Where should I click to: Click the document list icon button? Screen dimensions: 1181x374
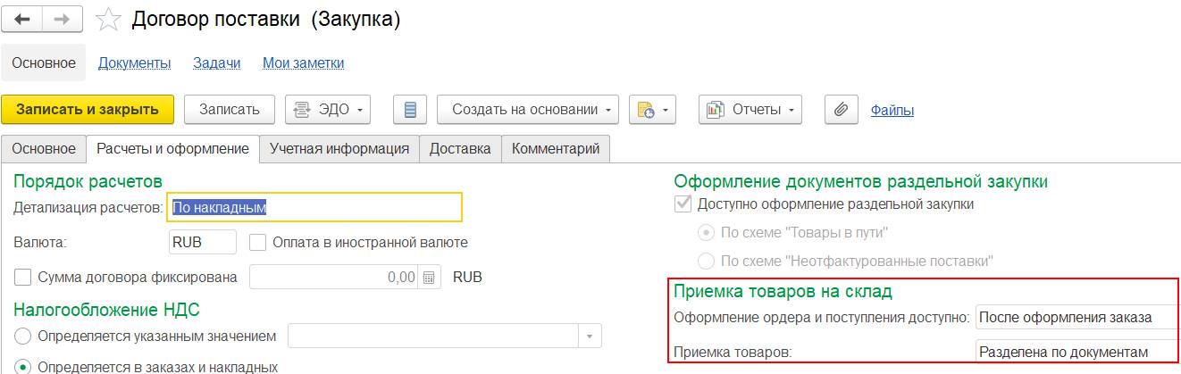[x=410, y=110]
